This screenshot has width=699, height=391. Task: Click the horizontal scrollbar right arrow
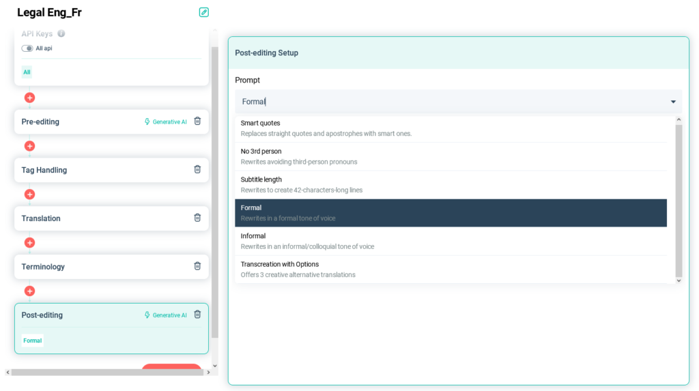pos(208,373)
